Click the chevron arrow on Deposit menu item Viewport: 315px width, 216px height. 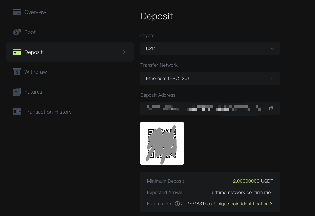pos(124,52)
